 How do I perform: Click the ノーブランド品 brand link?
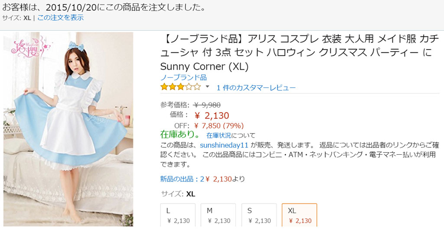pos(183,77)
